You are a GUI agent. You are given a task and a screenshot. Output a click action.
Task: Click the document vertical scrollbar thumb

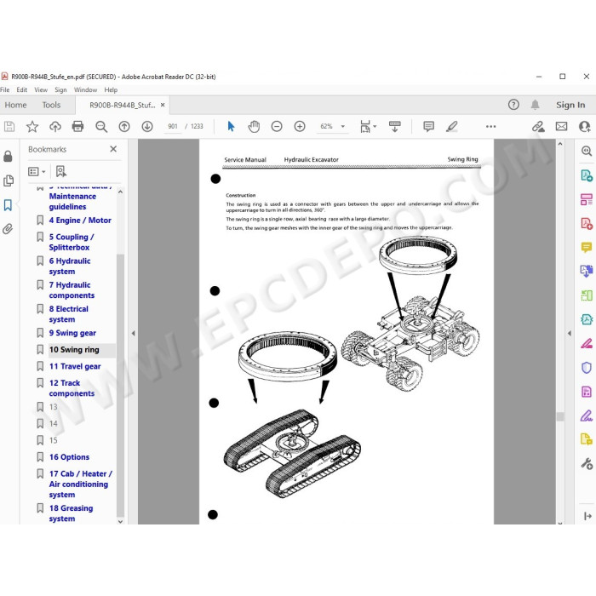tap(560, 416)
